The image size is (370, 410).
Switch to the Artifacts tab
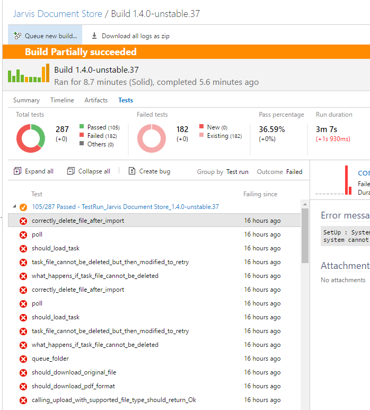pyautogui.click(x=96, y=100)
